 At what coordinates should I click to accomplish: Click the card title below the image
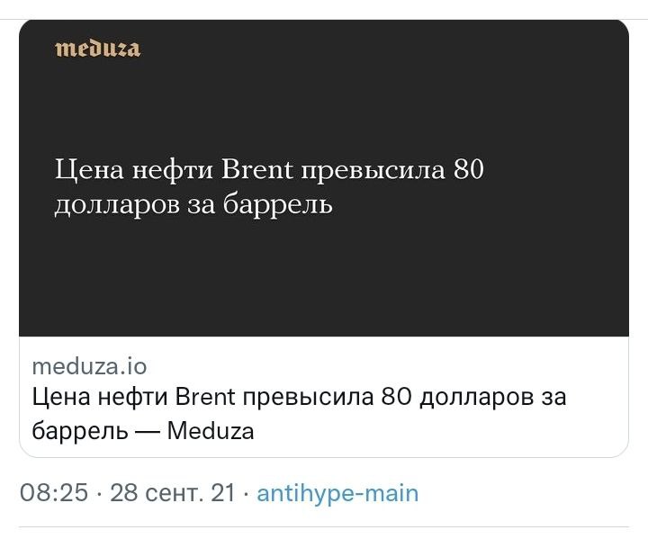click(299, 413)
